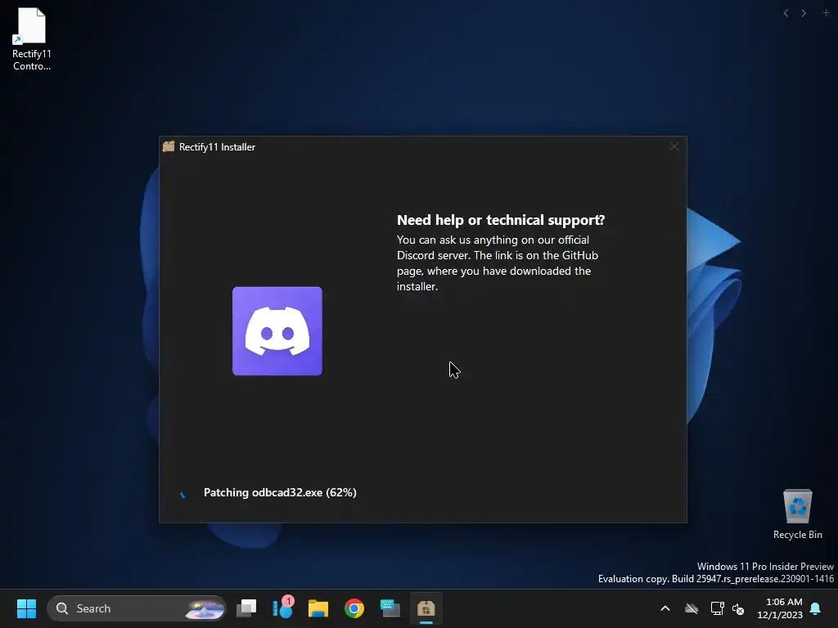Click the "Need help or technical support?" heading

point(501,220)
